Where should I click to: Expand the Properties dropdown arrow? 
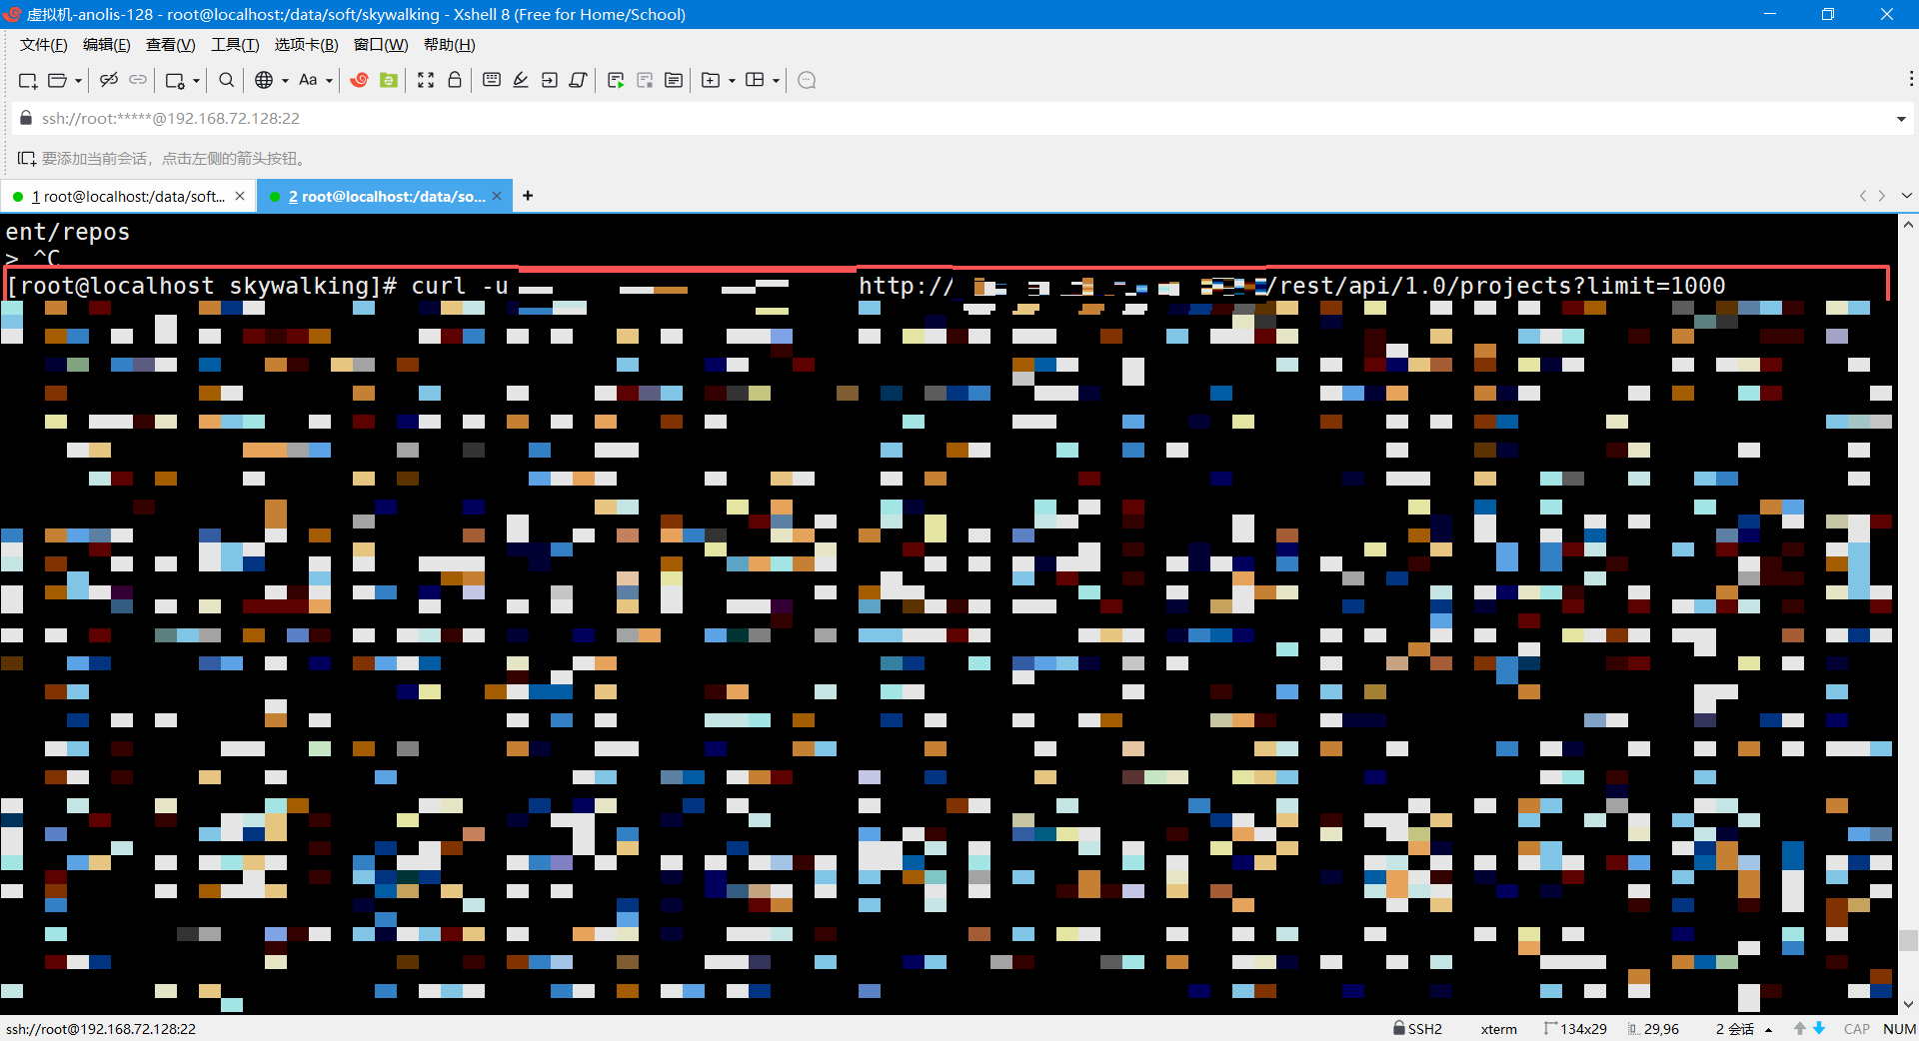pos(196,81)
